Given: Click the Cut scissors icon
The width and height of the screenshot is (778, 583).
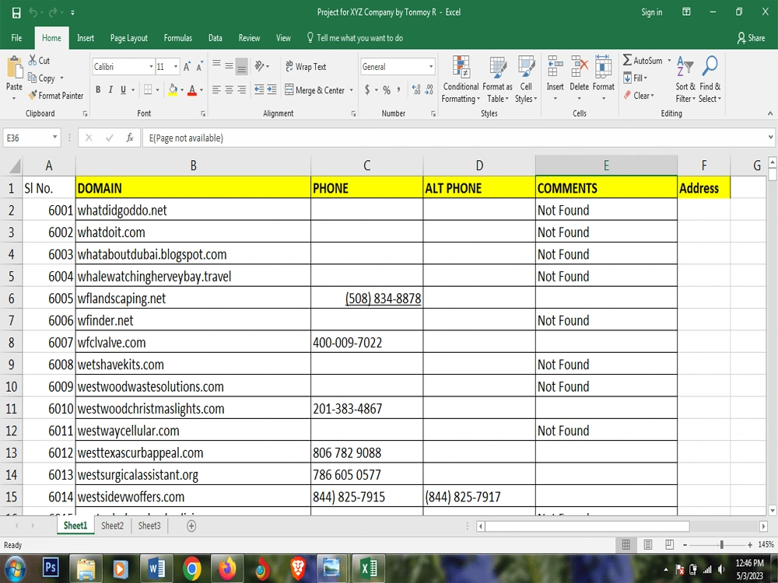Looking at the screenshot, I should tap(33, 61).
